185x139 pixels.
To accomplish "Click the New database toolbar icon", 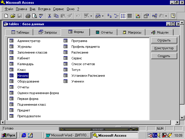I will point(6,16).
